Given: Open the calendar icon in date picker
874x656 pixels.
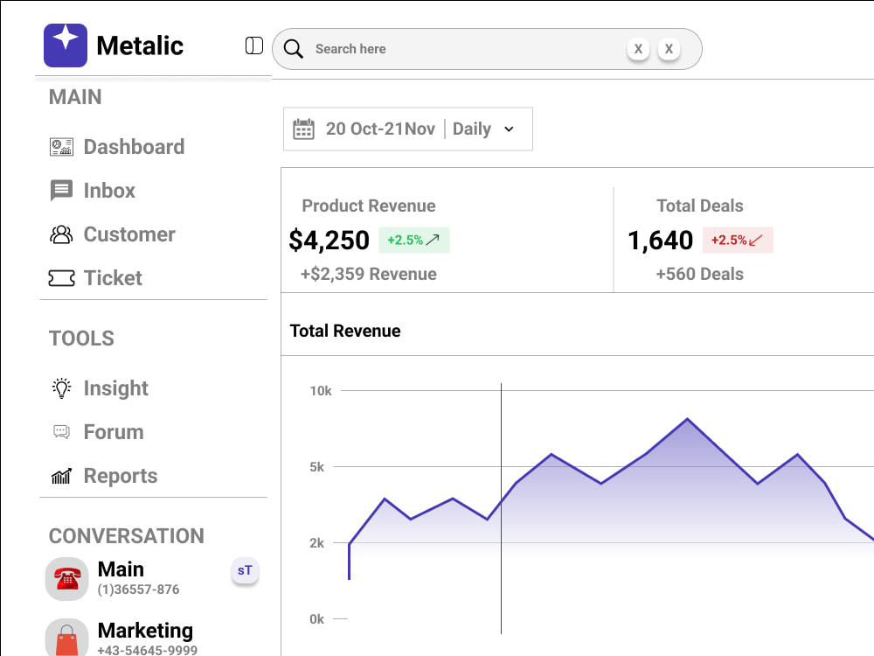Looking at the screenshot, I should (x=304, y=129).
